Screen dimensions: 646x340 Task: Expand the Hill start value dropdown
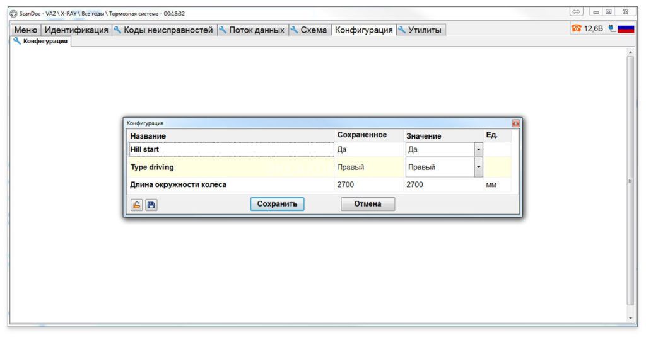coord(478,150)
